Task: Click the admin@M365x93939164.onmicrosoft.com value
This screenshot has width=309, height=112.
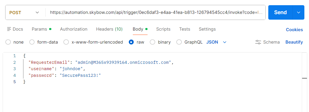Action: click(123, 62)
